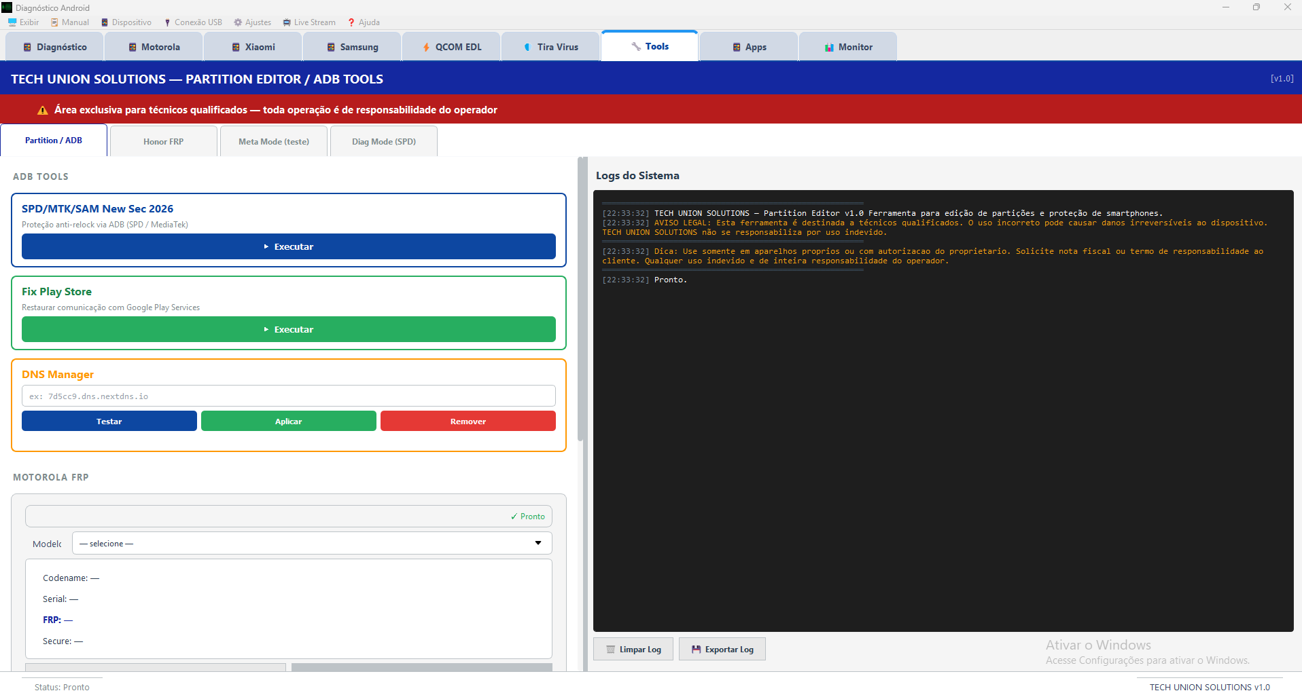This screenshot has width=1302, height=693.
Task: Click the warning triangle in red banner
Action: tap(42, 110)
